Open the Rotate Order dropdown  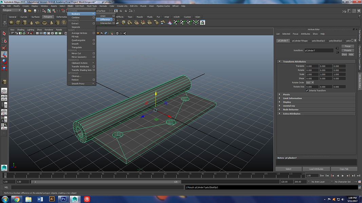310,83
